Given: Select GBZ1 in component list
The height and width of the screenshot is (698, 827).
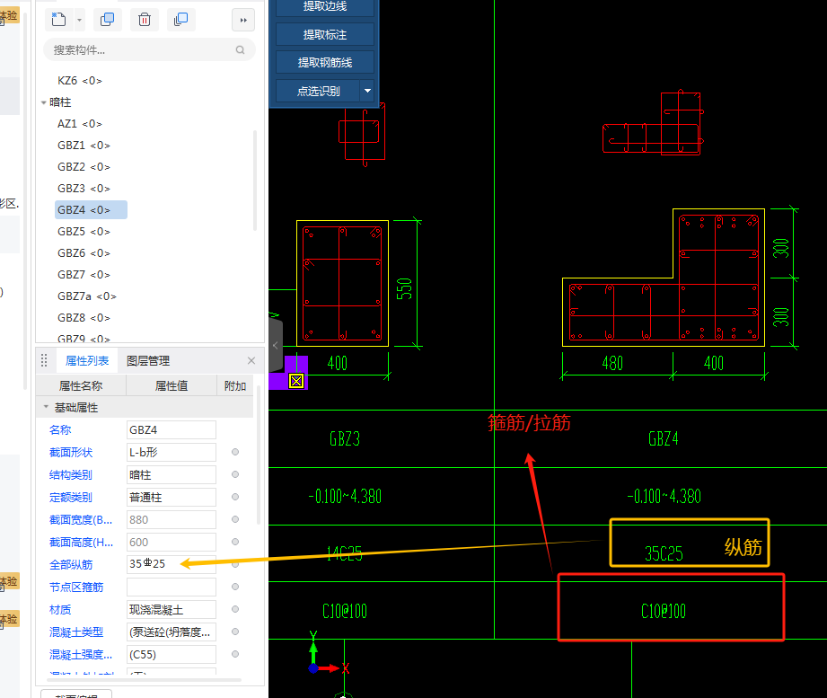Looking at the screenshot, I should point(84,146).
